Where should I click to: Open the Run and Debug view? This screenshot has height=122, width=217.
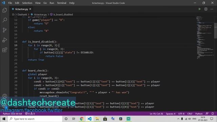(x=4, y=40)
